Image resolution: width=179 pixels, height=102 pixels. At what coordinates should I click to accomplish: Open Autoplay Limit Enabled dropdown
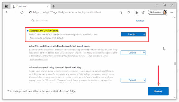[133, 34]
